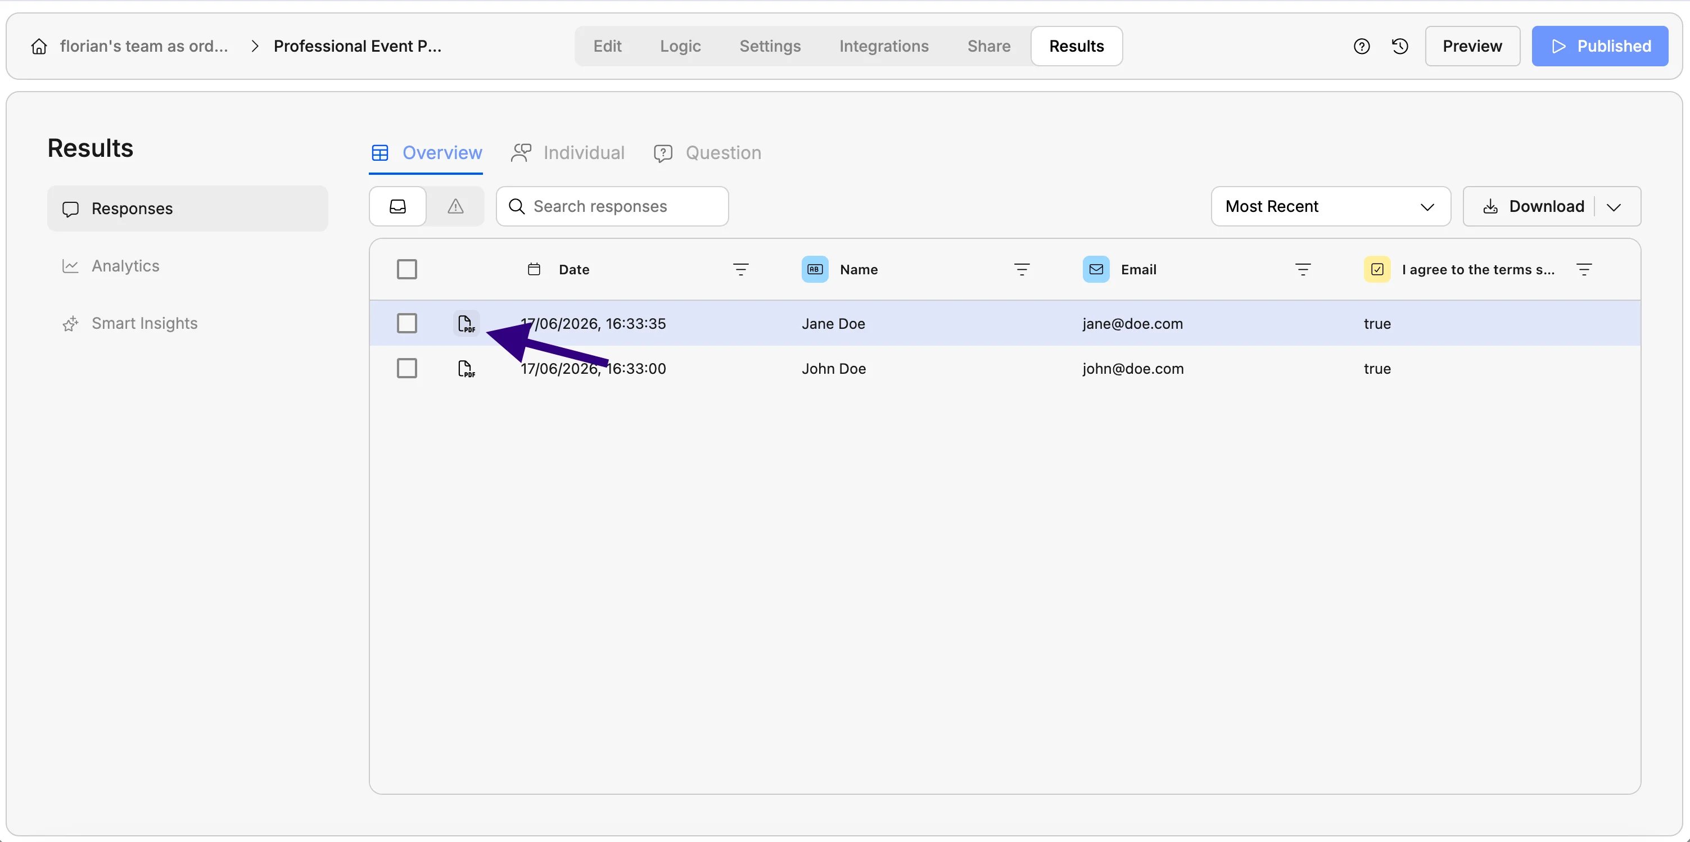Click the home icon in breadcrumb

click(x=39, y=47)
